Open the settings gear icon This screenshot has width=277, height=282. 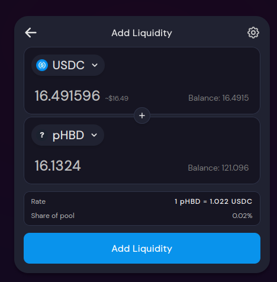click(x=253, y=33)
